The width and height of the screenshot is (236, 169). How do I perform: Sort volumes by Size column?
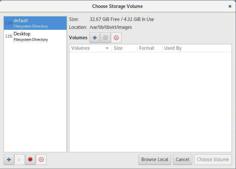(124, 48)
